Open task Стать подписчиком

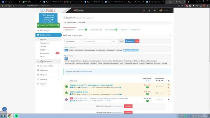[x=79, y=92]
